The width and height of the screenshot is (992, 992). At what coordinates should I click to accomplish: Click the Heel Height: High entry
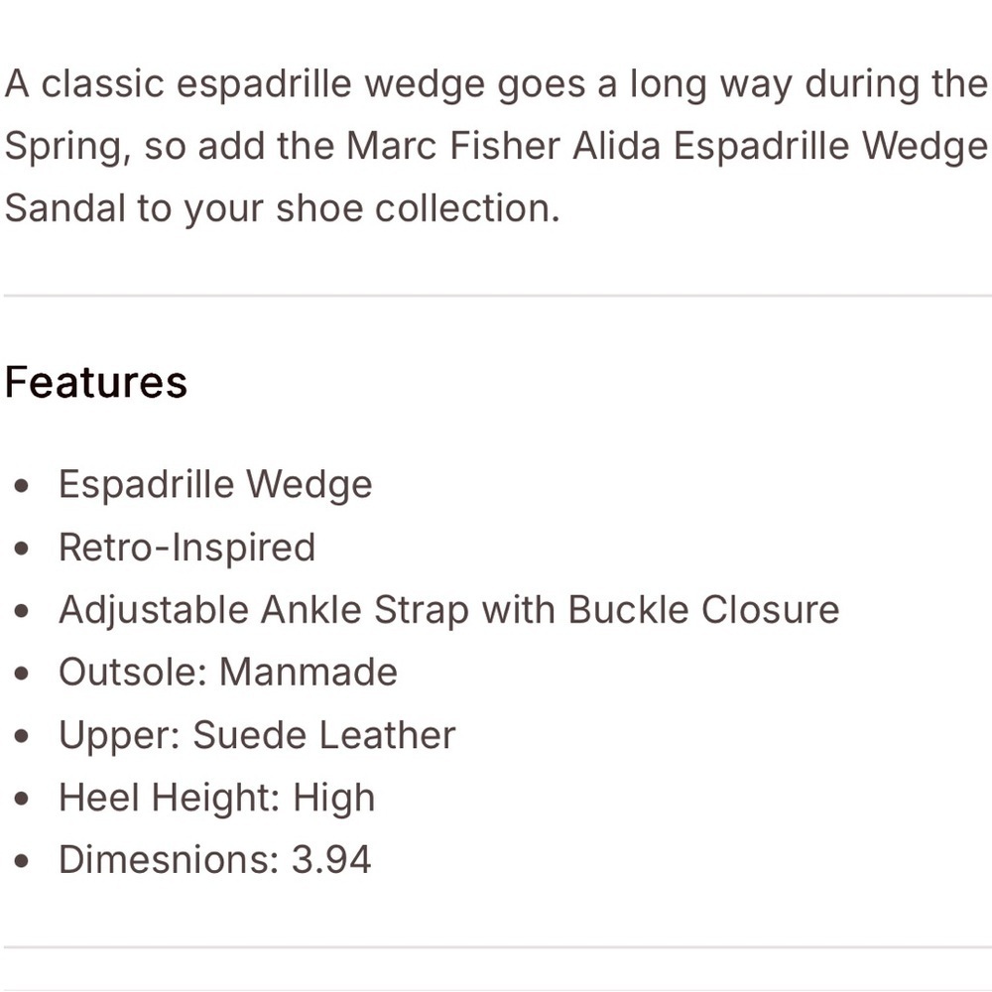(x=216, y=798)
